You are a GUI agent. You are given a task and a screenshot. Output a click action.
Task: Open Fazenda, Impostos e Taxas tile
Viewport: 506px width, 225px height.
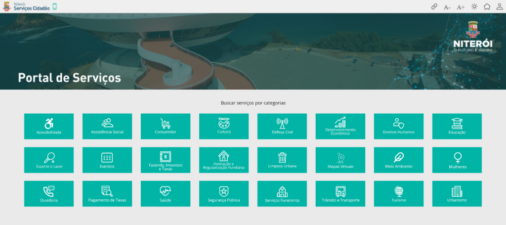click(x=166, y=160)
